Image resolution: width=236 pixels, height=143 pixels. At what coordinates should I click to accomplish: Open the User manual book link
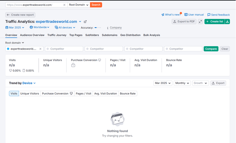pyautogui.click(x=194, y=15)
